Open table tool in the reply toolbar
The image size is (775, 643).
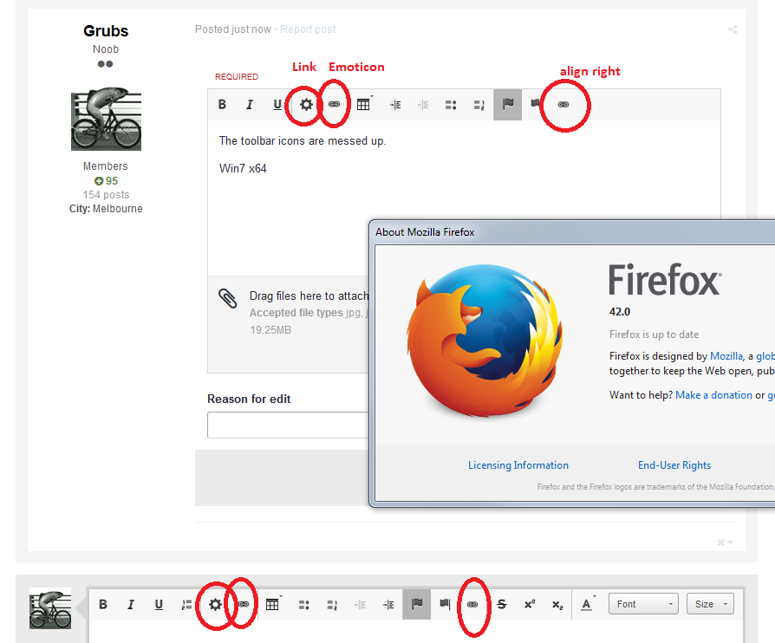273,604
